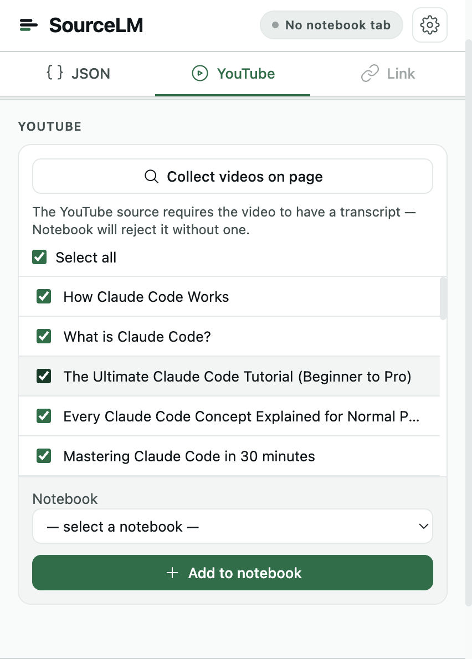The image size is (472, 659).
Task: Click the panel's outer vertical scrollbar
Action: [469, 323]
